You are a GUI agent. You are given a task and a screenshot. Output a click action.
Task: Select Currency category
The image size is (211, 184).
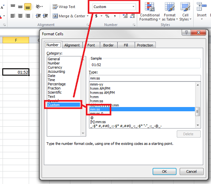[55, 67]
